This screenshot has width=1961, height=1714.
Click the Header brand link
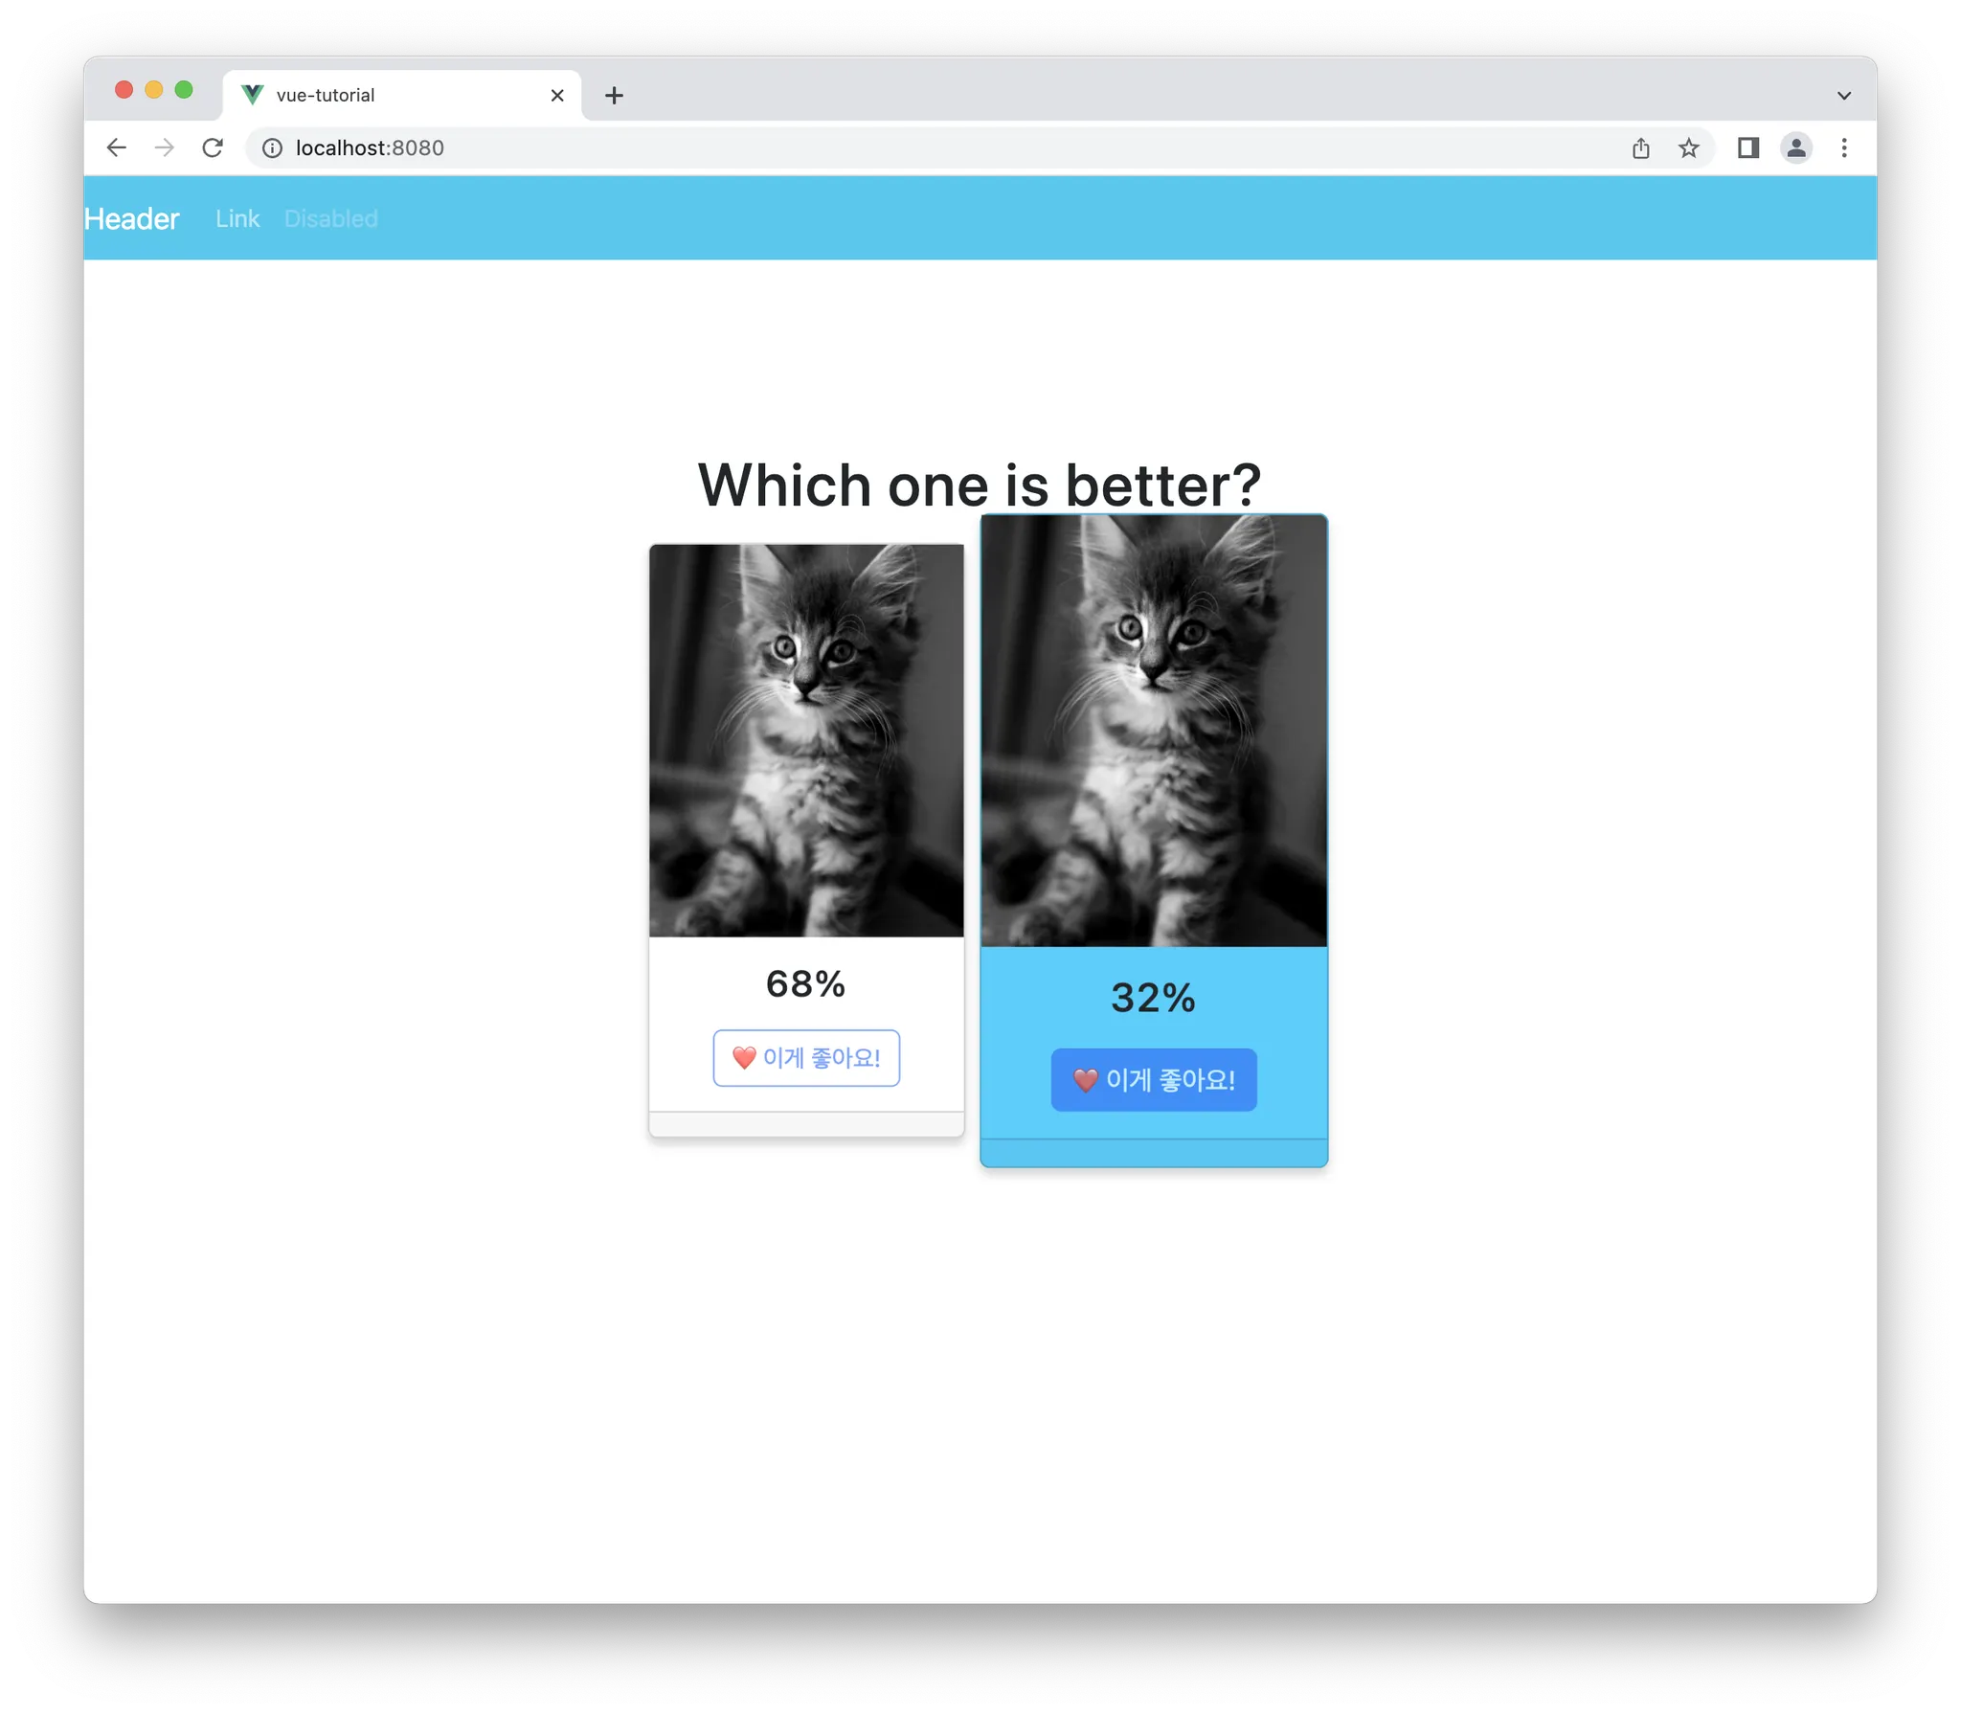tap(131, 219)
